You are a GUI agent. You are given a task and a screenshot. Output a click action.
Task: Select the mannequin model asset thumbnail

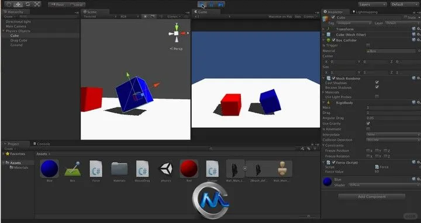pos(282,169)
